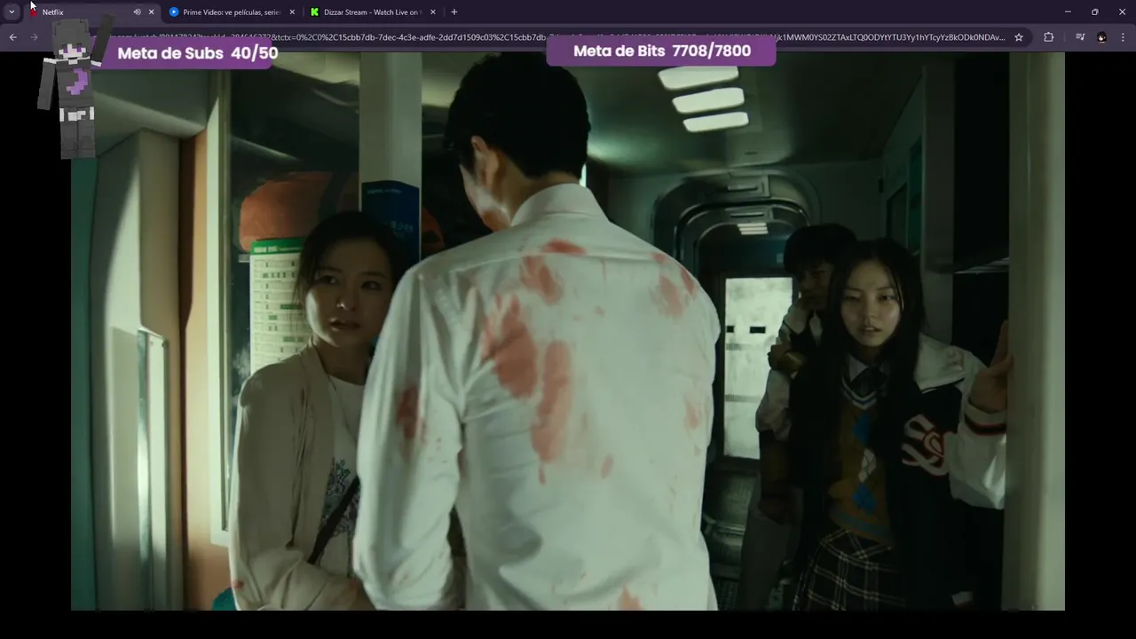1136x639 pixels.
Task: Click the Meta de Bits 7708/7800 overlay
Action: (661, 51)
